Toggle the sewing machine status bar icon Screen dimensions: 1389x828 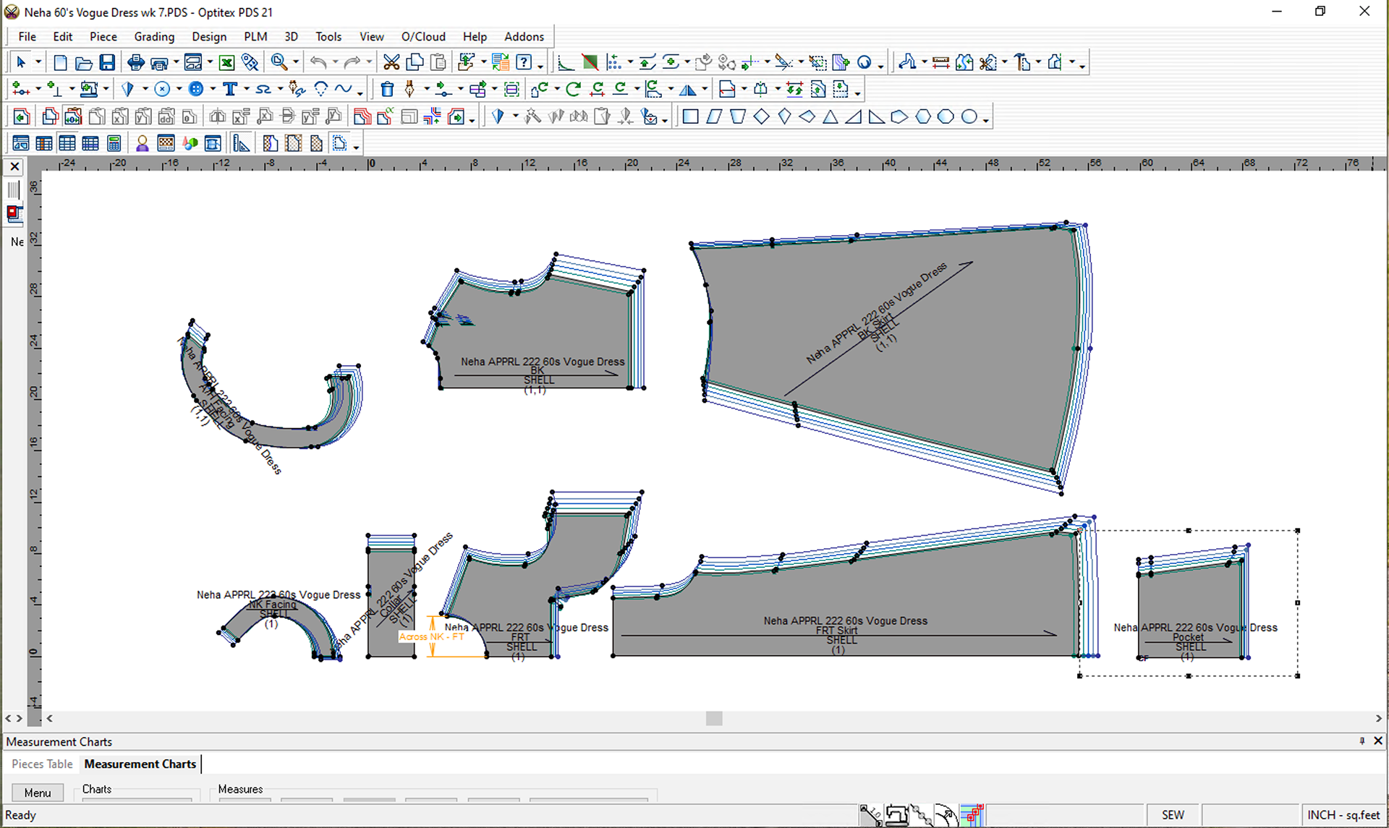896,815
